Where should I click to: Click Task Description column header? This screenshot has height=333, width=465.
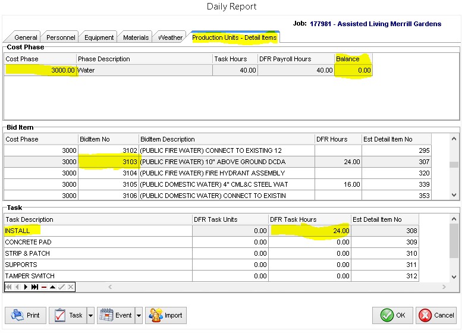coord(98,219)
